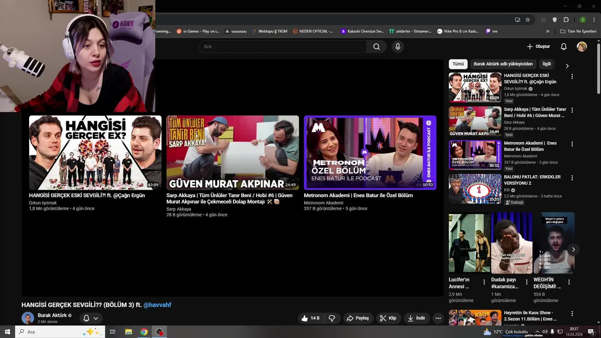
Task: Open the Twitch 'me' bookmark
Action: (x=492, y=31)
